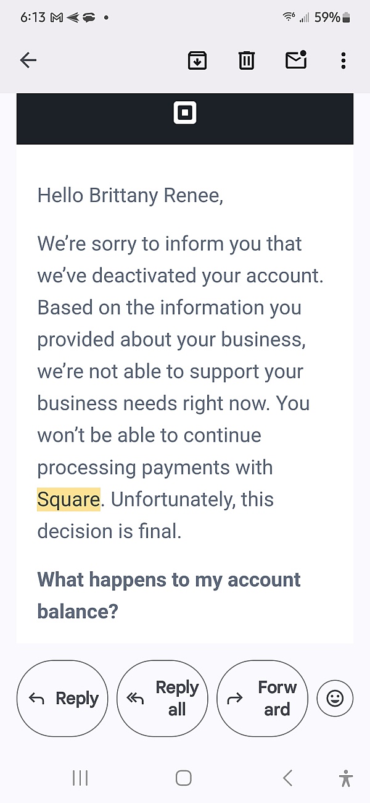The width and height of the screenshot is (370, 803).
Task: Tap the Square logo in header
Action: [185, 112]
